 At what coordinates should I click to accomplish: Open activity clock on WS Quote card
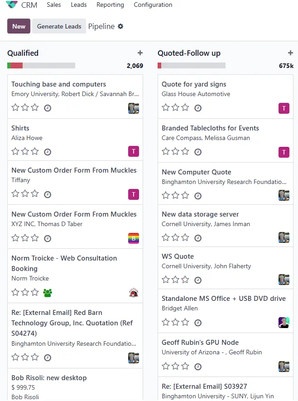(x=198, y=280)
